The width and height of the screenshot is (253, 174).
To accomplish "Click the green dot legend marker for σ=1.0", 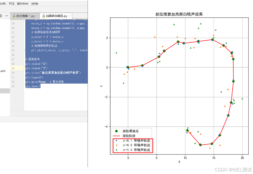I will coord(116,150).
